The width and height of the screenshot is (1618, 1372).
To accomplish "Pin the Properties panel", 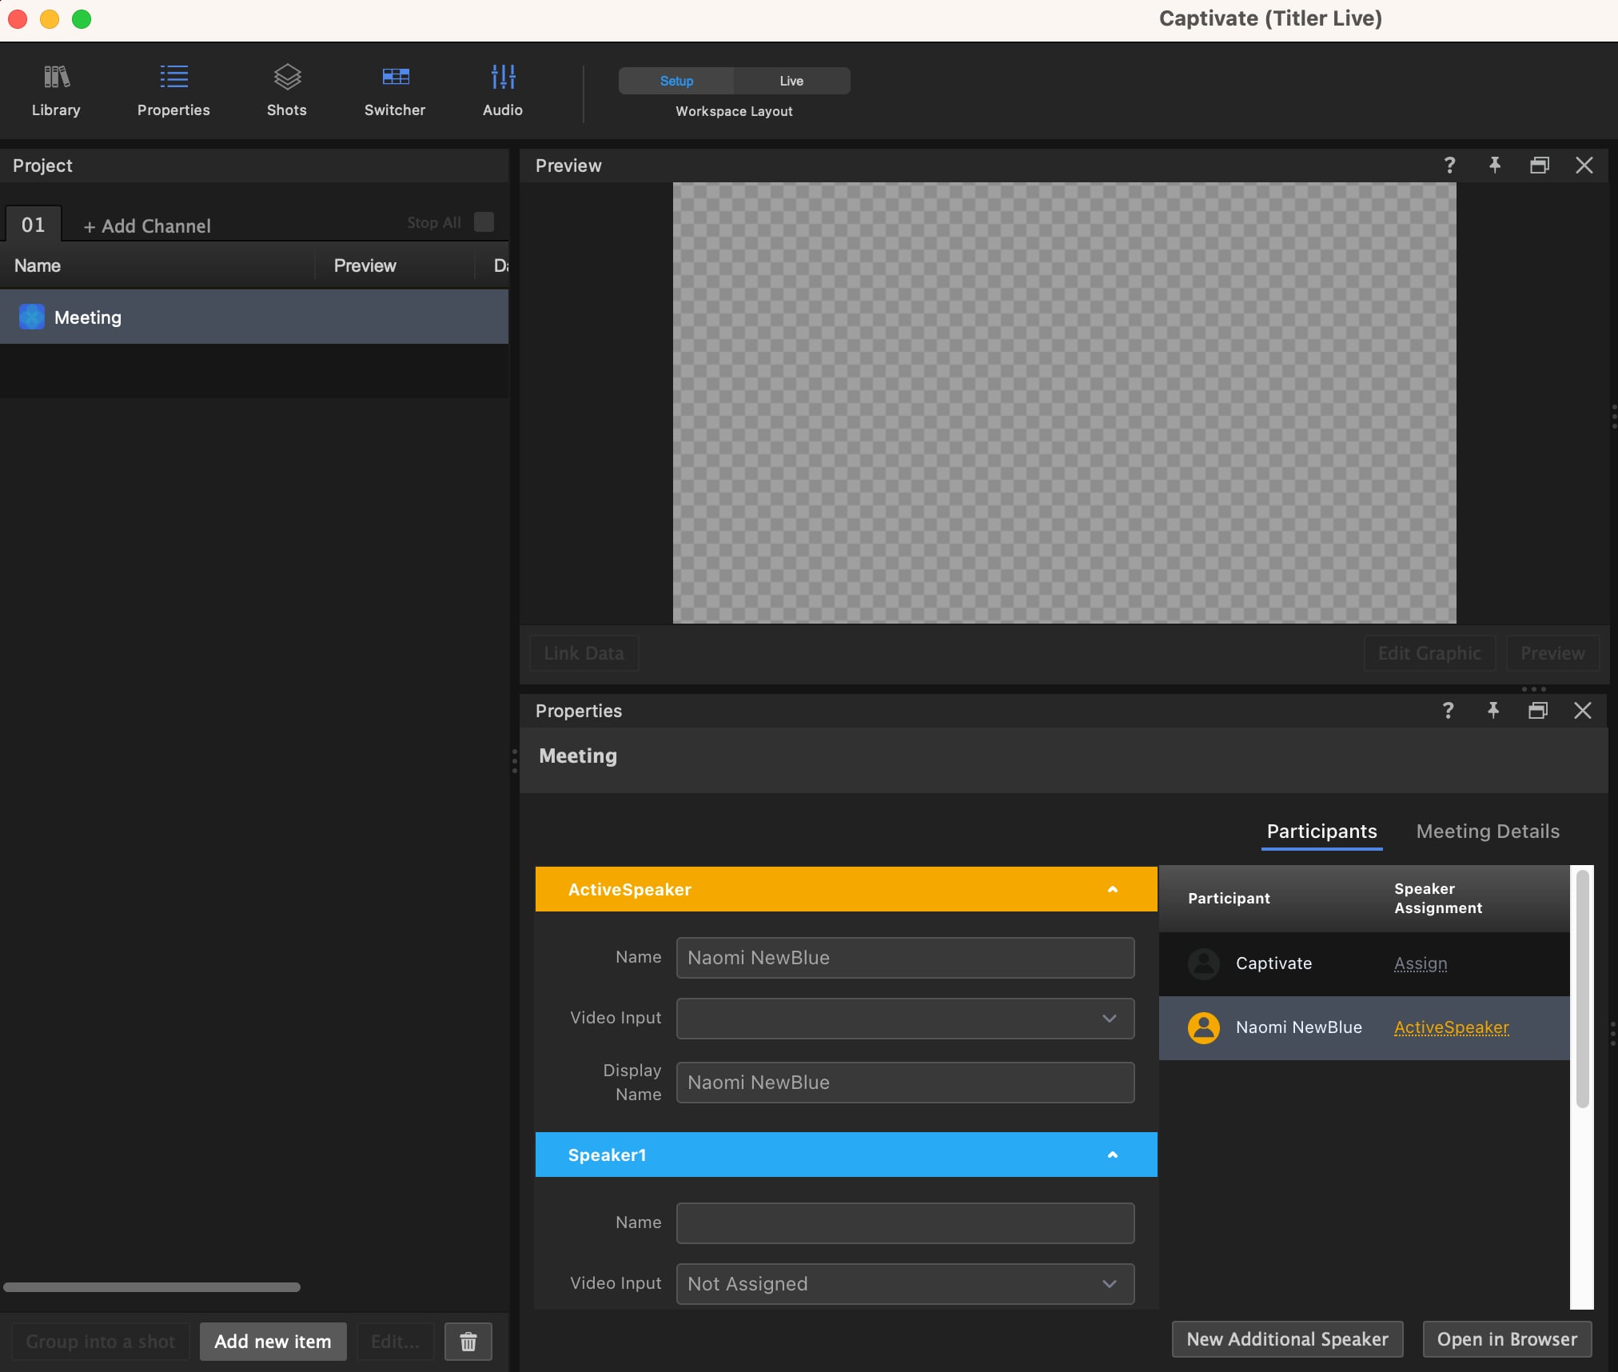I will coord(1492,711).
